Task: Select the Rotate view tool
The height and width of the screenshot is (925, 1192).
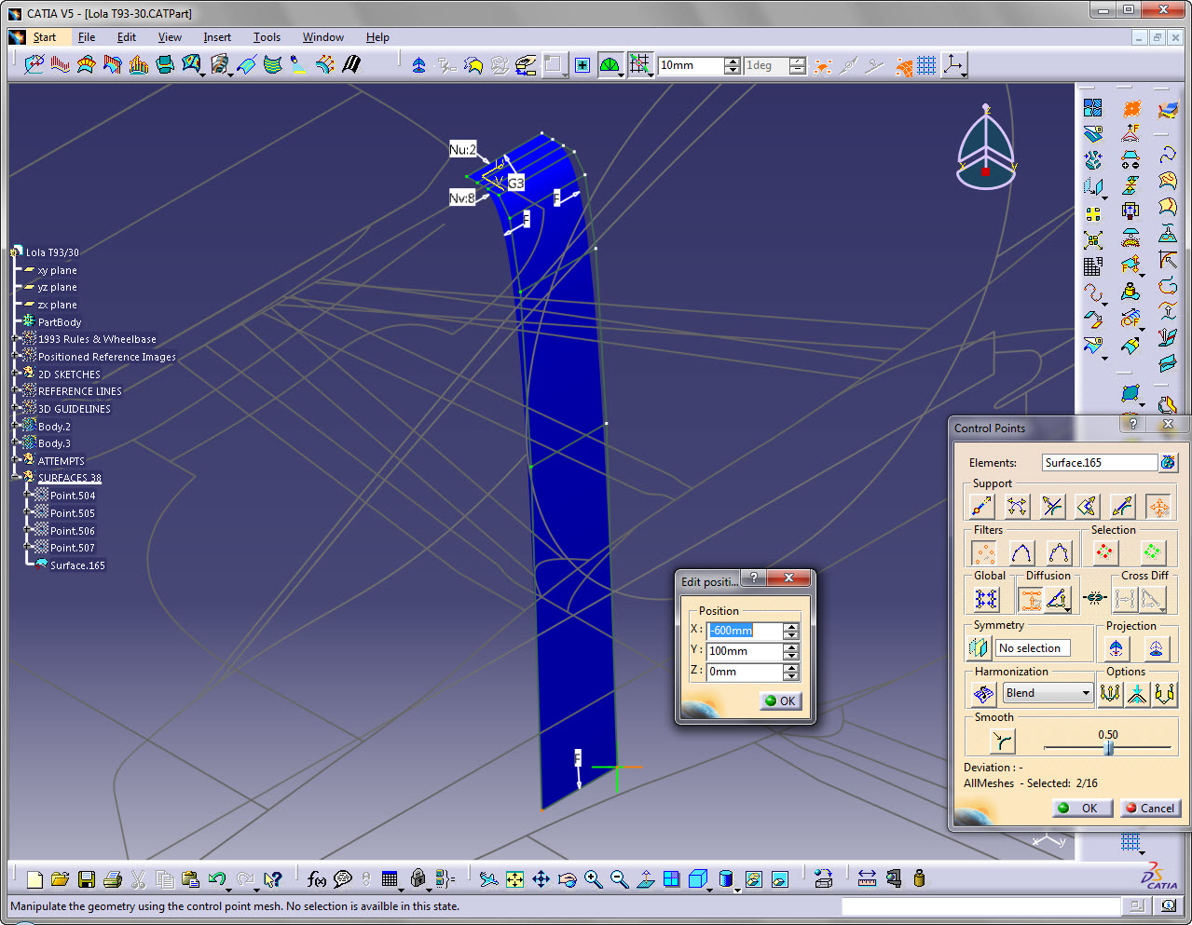Action: pos(568,878)
